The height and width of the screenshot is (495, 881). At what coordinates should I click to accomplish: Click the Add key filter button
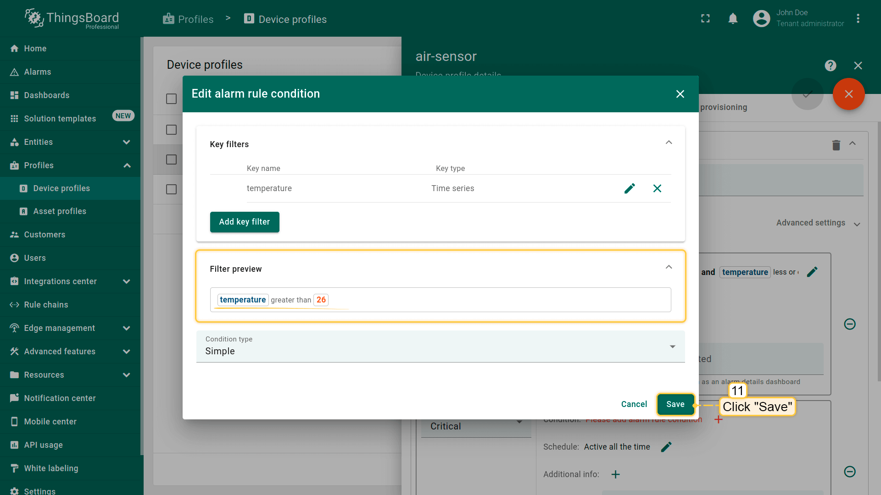click(244, 222)
